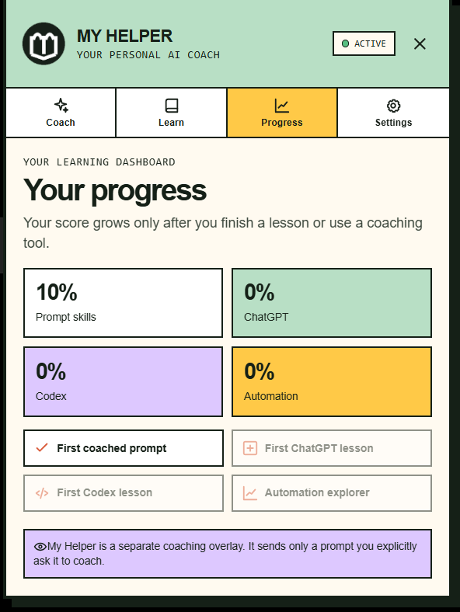Click the My Helper book logo icon
This screenshot has height=612, width=460.
click(44, 43)
